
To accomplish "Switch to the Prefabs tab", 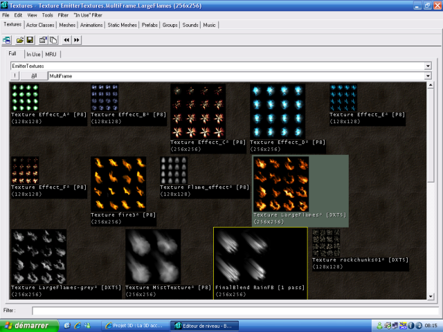I will tap(150, 25).
